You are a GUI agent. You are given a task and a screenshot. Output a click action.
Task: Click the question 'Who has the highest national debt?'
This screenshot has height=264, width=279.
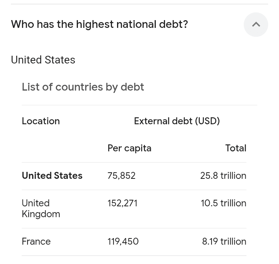click(x=100, y=24)
